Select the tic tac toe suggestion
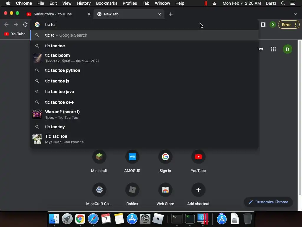Screen dimensions: 302x227 pos(144,46)
